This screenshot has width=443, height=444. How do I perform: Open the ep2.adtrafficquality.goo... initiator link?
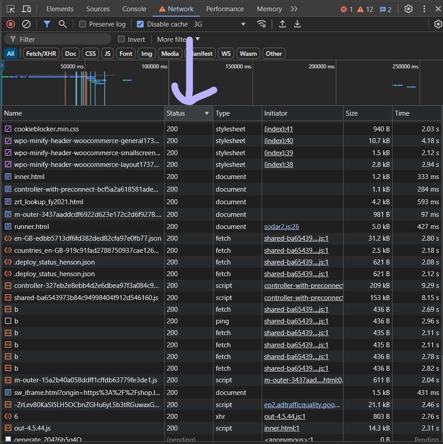[x=302, y=405]
